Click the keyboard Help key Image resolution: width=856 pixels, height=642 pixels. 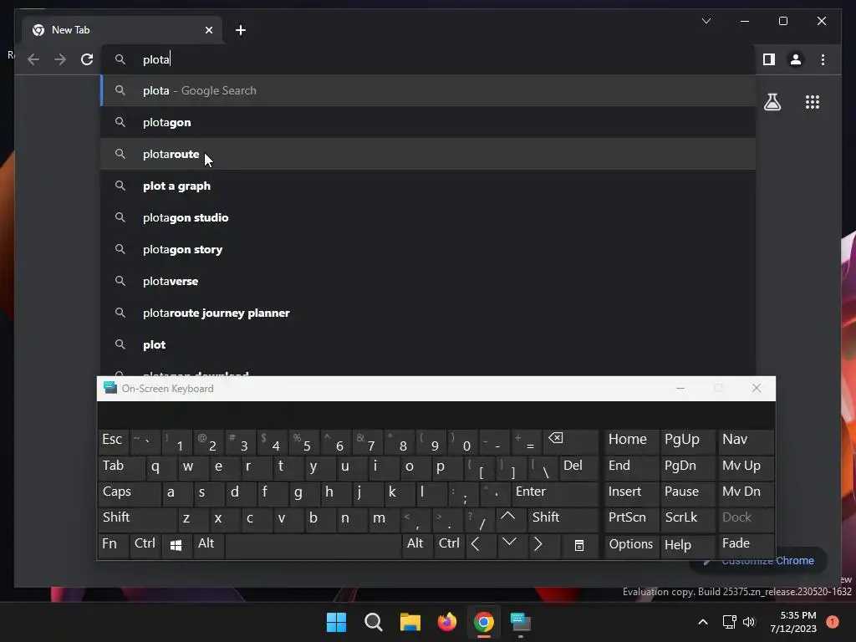(x=687, y=545)
